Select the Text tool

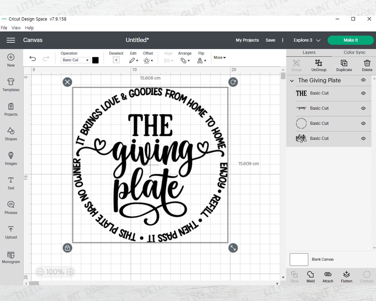11,183
